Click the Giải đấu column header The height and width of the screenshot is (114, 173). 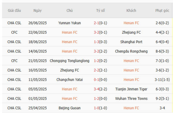tap(14, 11)
